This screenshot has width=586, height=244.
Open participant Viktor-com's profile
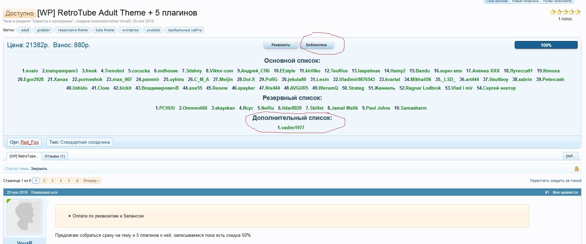[221, 71]
